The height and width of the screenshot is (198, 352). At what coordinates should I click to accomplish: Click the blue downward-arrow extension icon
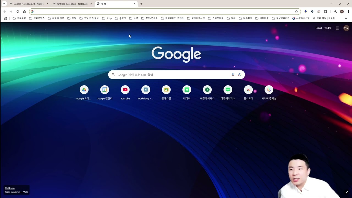pos(306,12)
